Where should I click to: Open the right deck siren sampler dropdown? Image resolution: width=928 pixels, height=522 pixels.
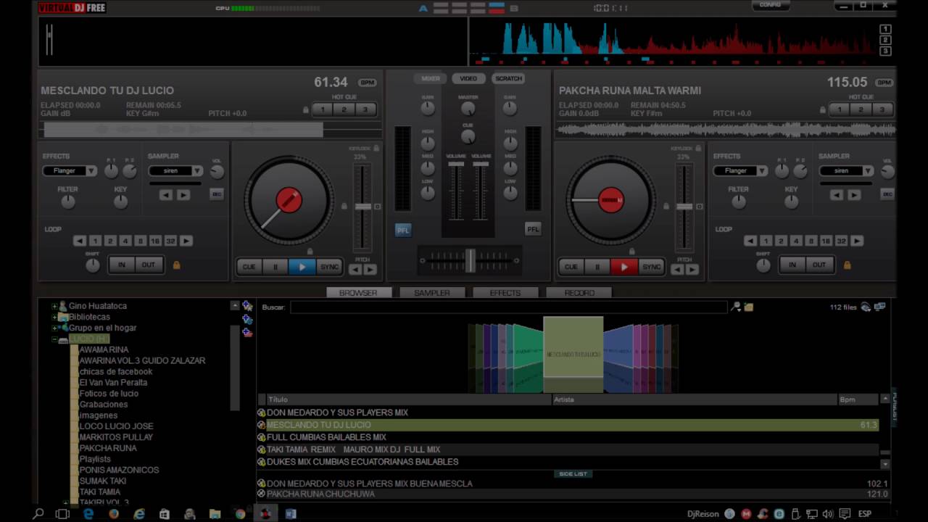pyautogui.click(x=847, y=171)
